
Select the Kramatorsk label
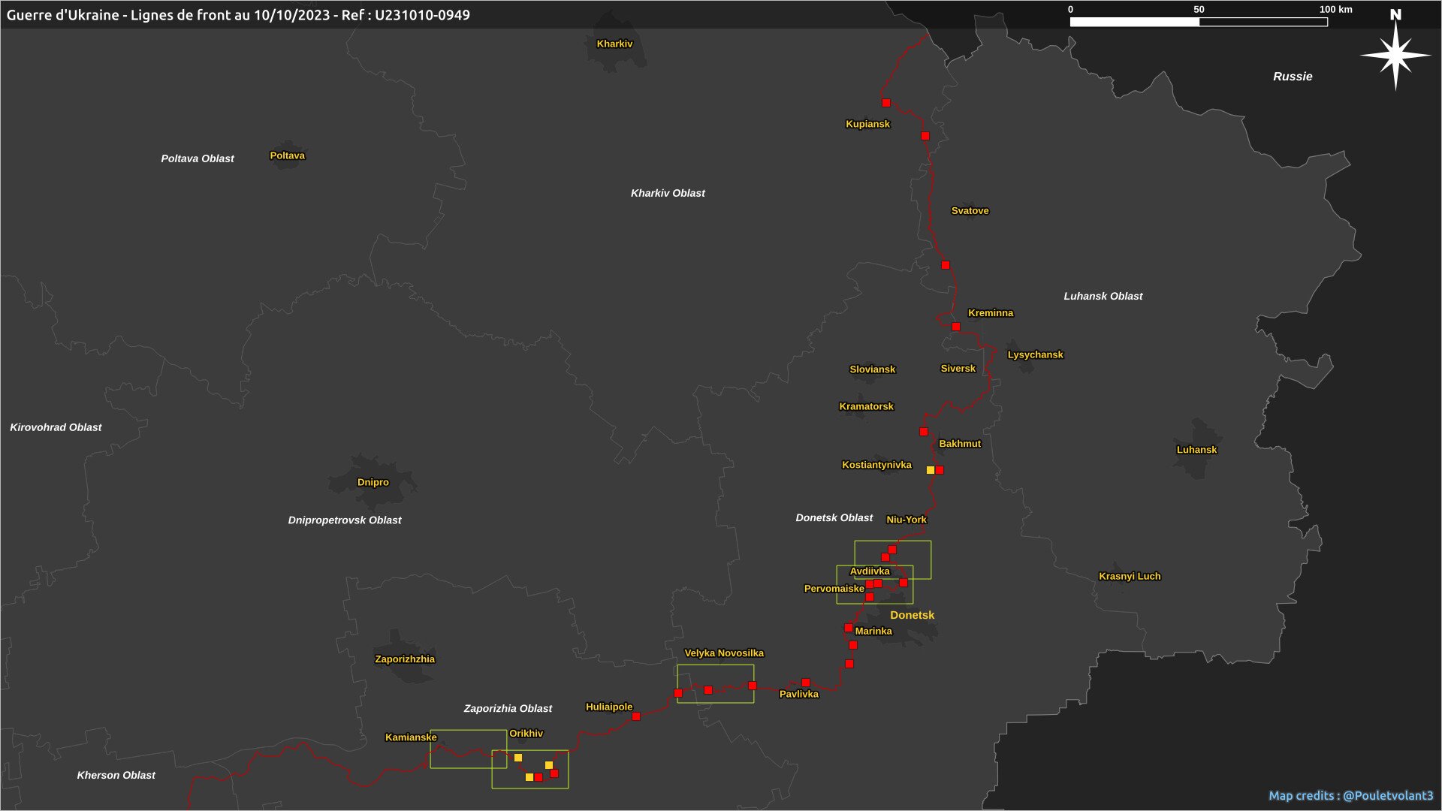tap(867, 407)
